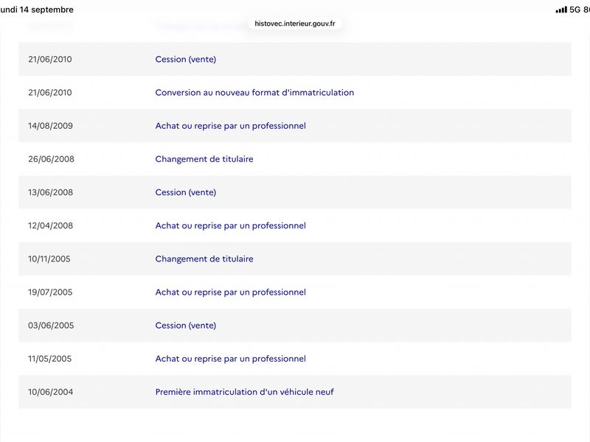Open 'Achat ou reprise' entry from 11/05/2005
This screenshot has height=442, width=590.
(230, 359)
